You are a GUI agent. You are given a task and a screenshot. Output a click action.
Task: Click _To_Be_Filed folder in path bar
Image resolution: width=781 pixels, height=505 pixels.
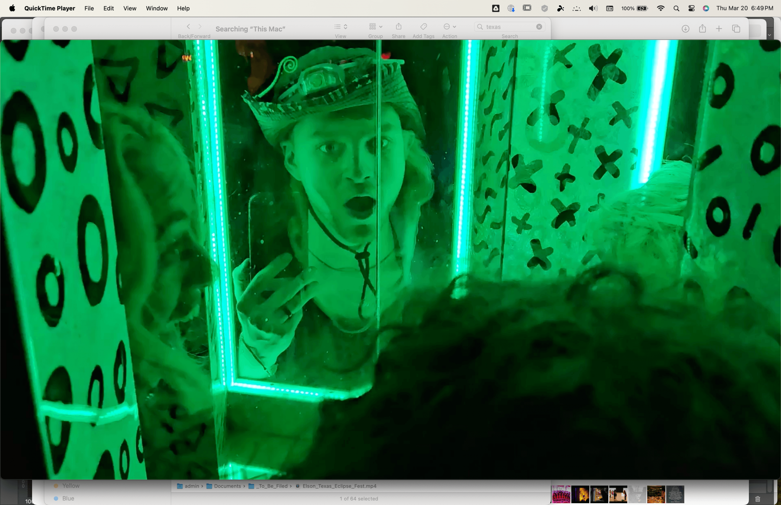click(x=271, y=486)
